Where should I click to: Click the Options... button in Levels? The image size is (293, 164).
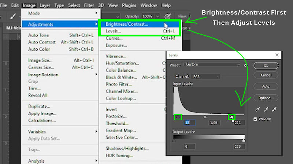pyautogui.click(x=266, y=98)
